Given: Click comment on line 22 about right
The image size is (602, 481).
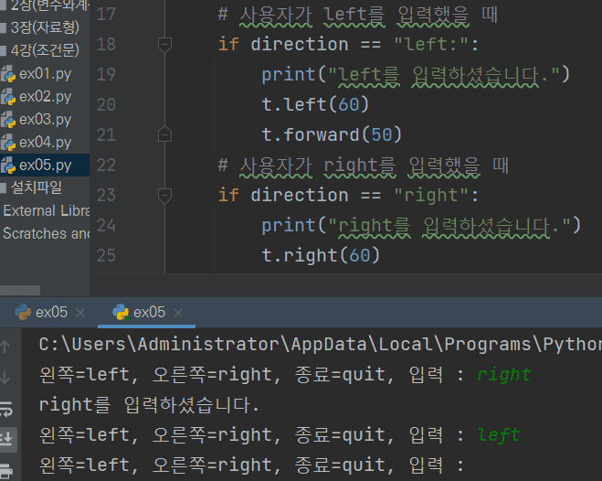Looking at the screenshot, I should [x=364, y=166].
